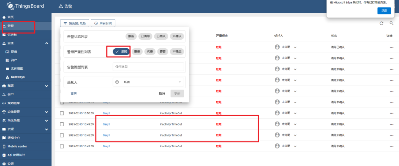Check the 16:49:09 alarm row checkbox
This screenshot has width=399, height=166.
coord(62,124)
